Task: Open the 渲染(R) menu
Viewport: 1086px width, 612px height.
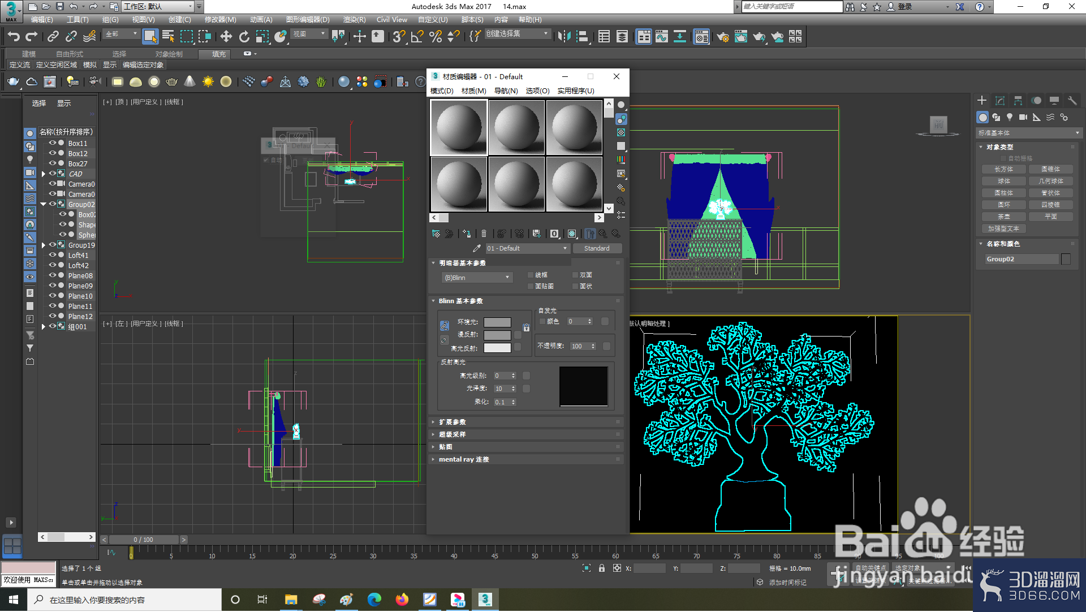Action: 355,19
